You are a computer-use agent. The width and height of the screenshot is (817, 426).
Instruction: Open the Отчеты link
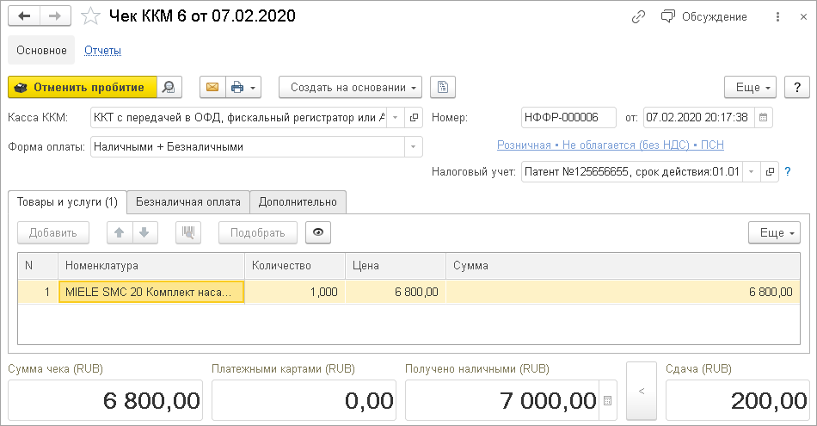click(102, 50)
